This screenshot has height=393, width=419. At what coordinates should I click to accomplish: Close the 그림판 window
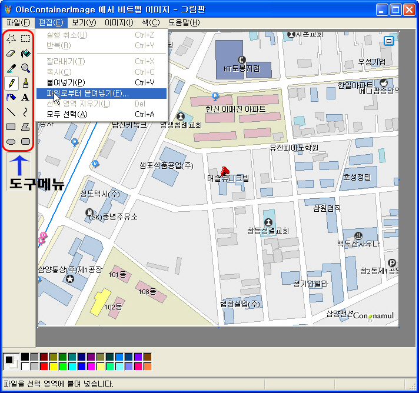pyautogui.click(x=409, y=10)
